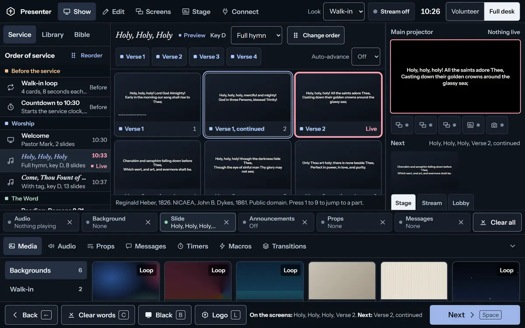
Task: Switch to the Edit tab
Action: (113, 11)
